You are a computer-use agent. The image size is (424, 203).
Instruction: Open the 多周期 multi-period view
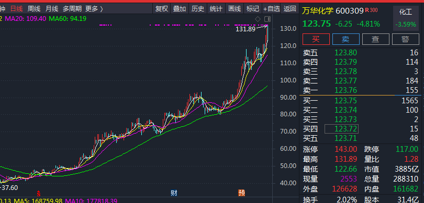(72, 9)
